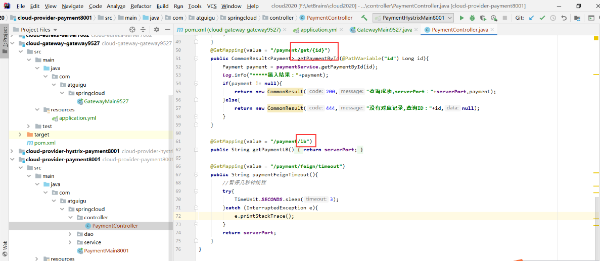Locate current file with crosshair icon

click(132, 30)
